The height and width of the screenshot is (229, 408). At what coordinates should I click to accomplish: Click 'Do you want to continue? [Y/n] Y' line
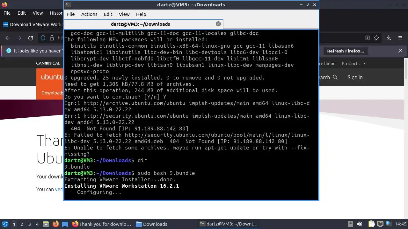pos(115,97)
